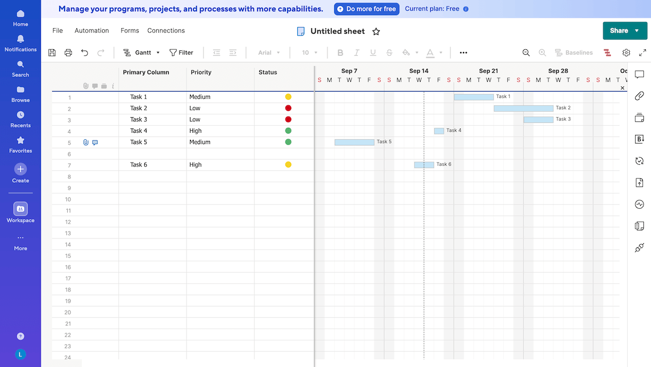
Task: Open the font size dropdown
Action: coord(308,53)
